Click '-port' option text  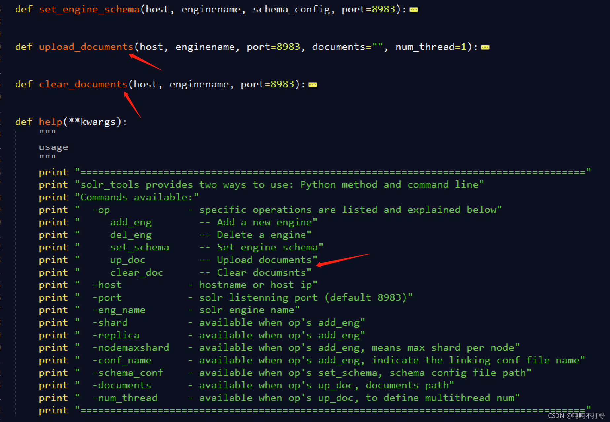[107, 298]
